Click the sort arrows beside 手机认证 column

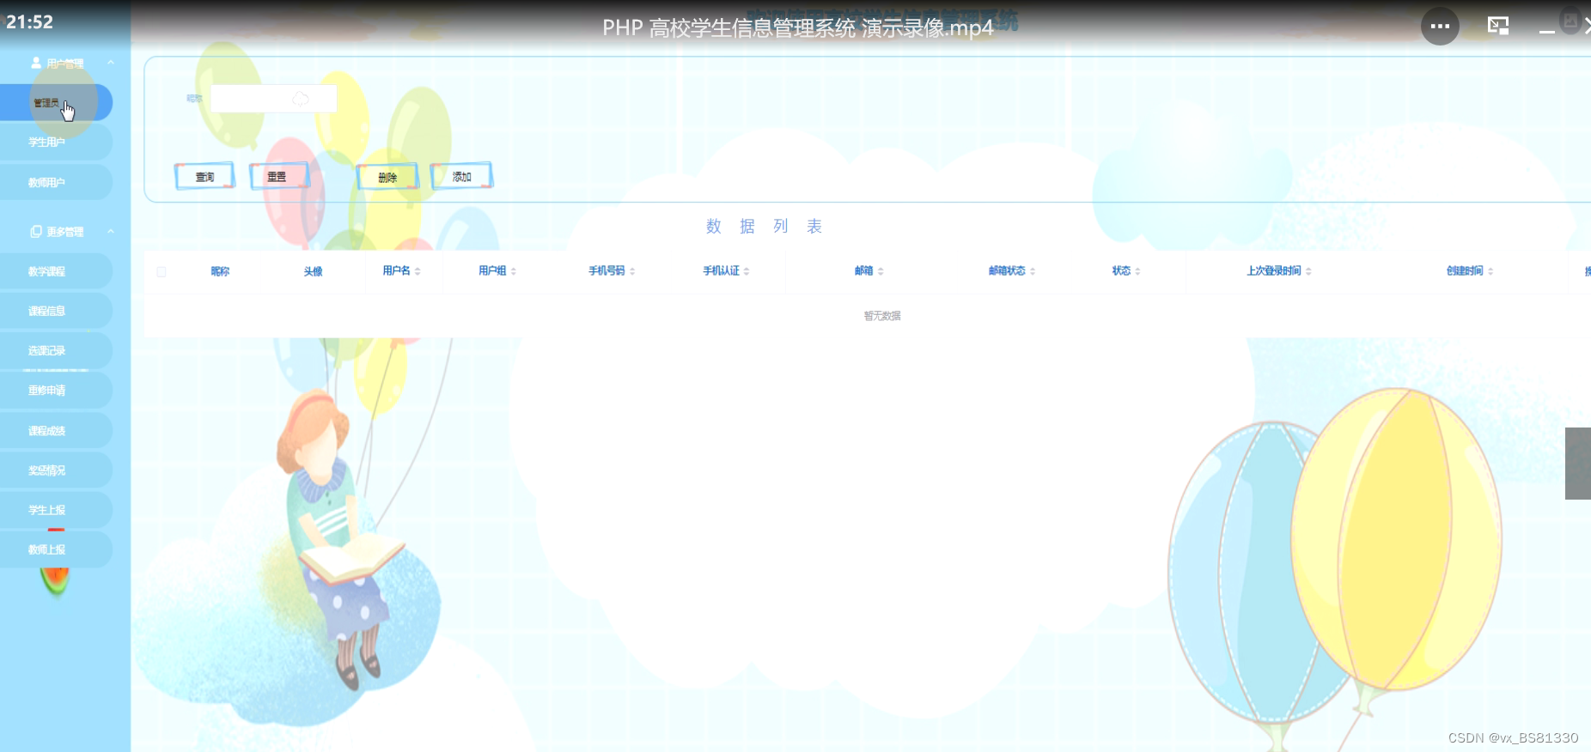coord(747,271)
